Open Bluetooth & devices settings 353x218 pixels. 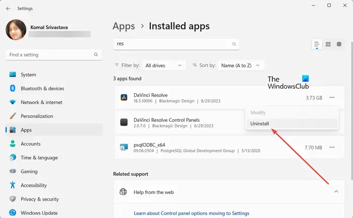point(54,89)
